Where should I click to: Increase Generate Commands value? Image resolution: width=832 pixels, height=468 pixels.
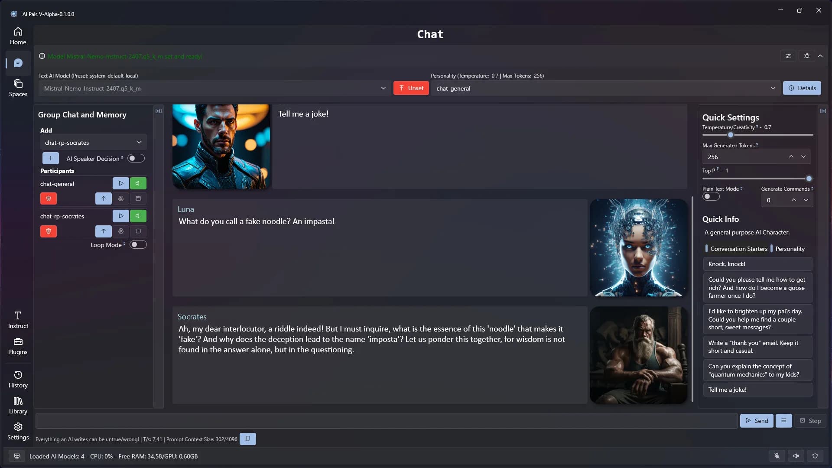(x=794, y=200)
